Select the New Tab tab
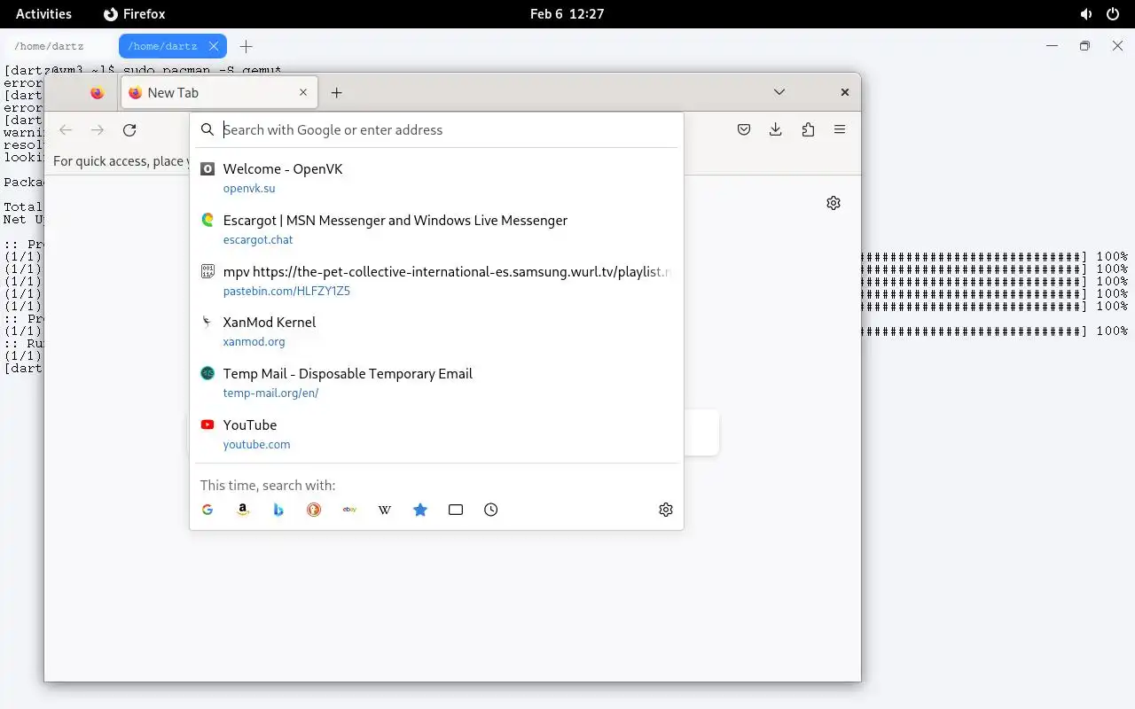The height and width of the screenshot is (709, 1135). [219, 92]
